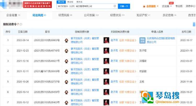The image size is (196, 106).
Task: Click 赵子昆 photo thumbnail in row 5
Action: coord(106,82)
